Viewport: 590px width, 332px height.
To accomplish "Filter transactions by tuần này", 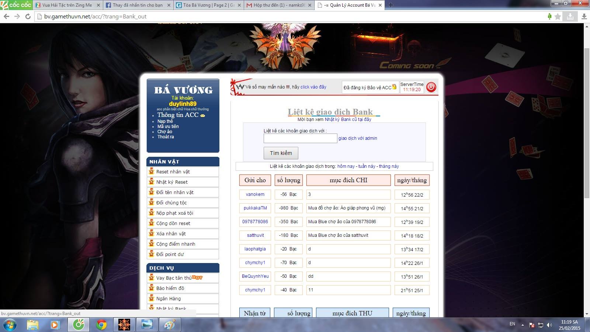I will click(x=367, y=166).
